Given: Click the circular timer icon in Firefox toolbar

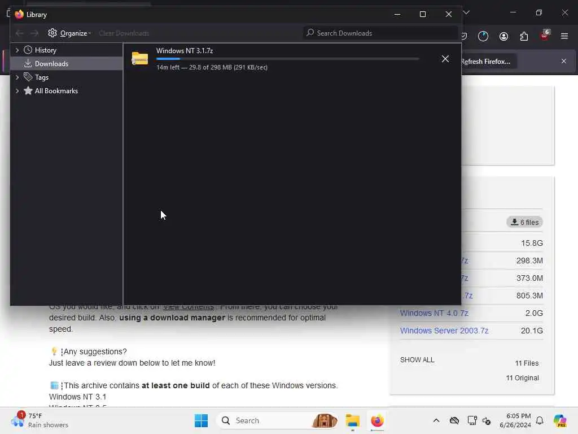Looking at the screenshot, I should click(x=483, y=36).
